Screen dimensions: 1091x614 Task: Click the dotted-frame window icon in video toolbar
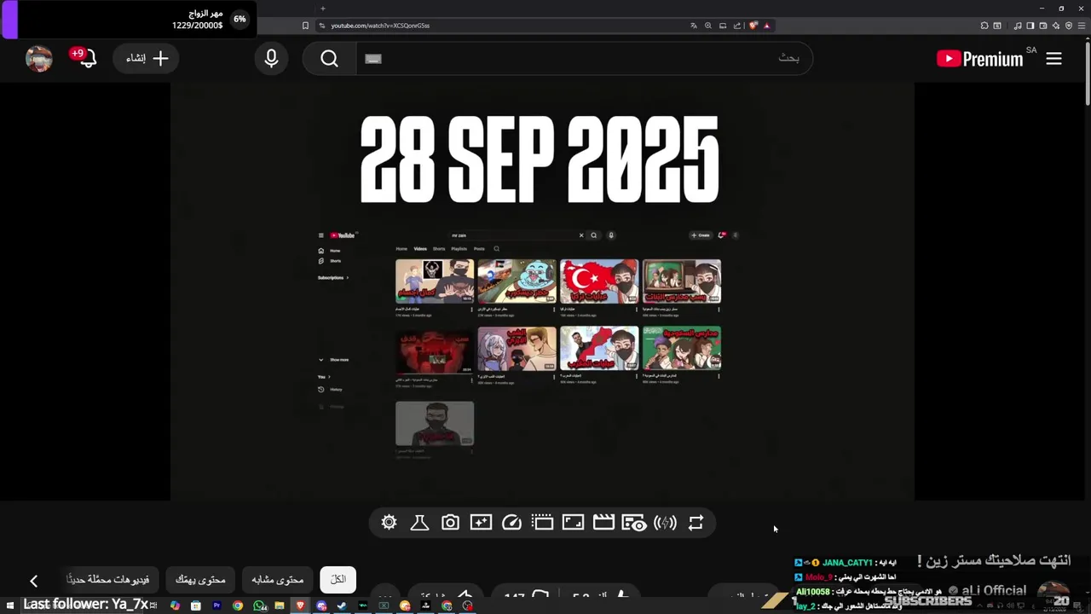point(542,523)
